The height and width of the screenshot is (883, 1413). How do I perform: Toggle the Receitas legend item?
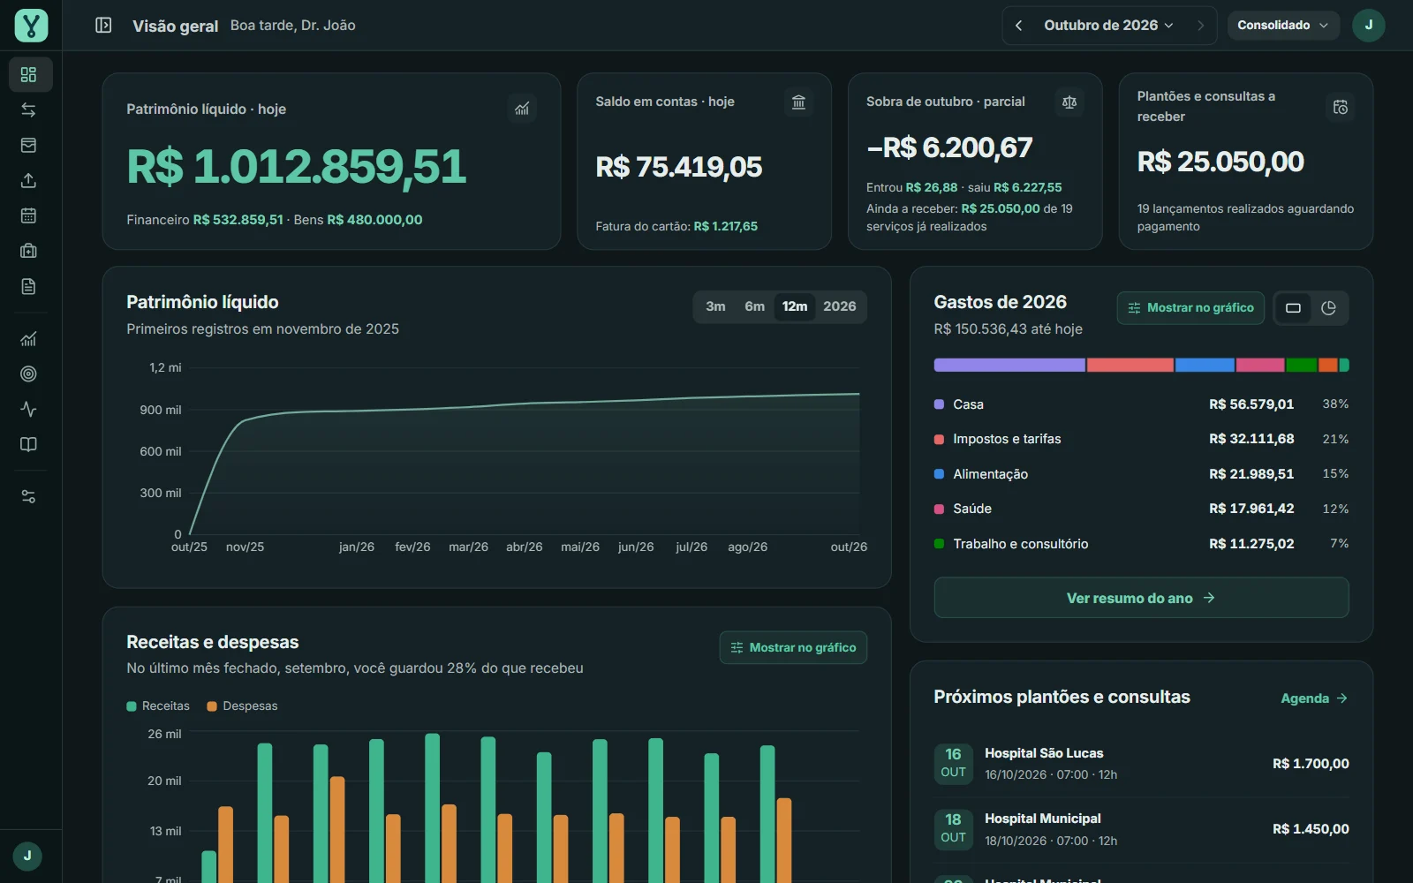point(158,706)
